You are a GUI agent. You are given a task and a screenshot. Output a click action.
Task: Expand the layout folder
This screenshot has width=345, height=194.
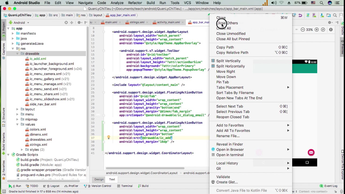(17, 109)
